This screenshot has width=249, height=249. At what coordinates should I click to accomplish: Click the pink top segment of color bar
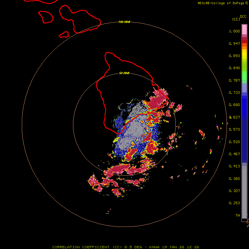(x=244, y=29)
